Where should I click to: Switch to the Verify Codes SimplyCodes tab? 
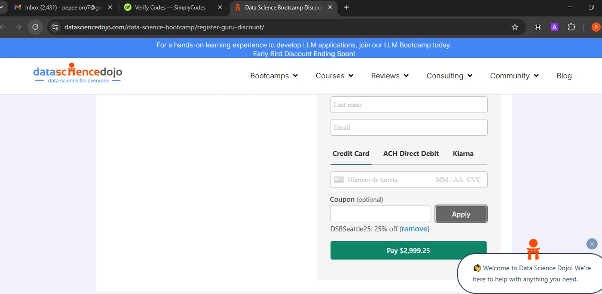click(173, 7)
